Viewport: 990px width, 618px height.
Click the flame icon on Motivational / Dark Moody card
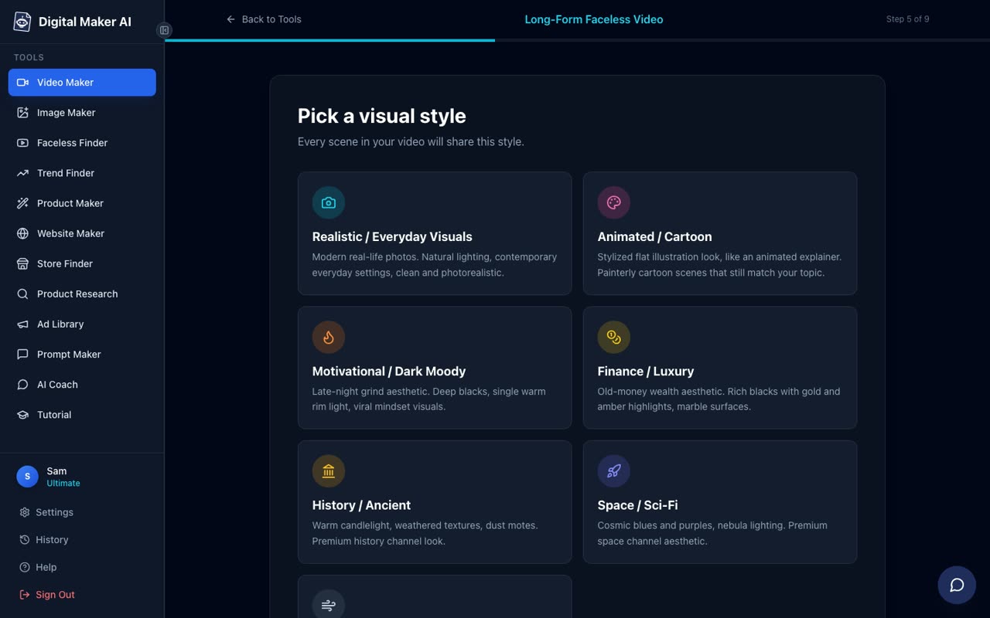click(329, 338)
